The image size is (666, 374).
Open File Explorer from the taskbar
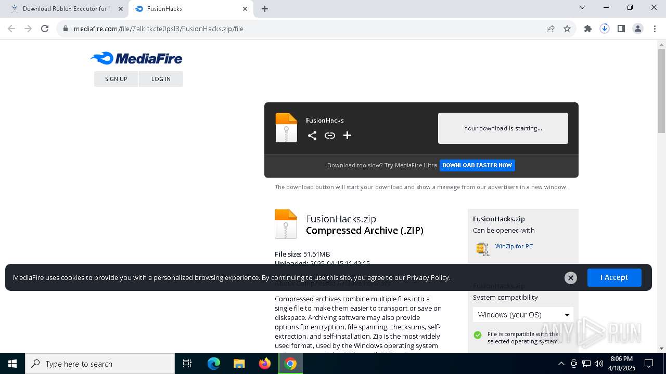coord(239,364)
